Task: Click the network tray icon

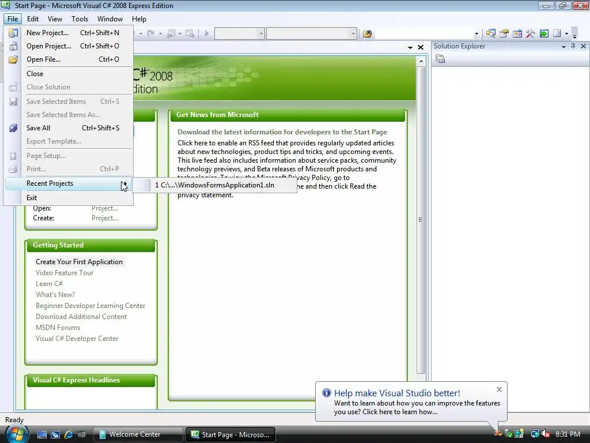Action: tap(535, 434)
